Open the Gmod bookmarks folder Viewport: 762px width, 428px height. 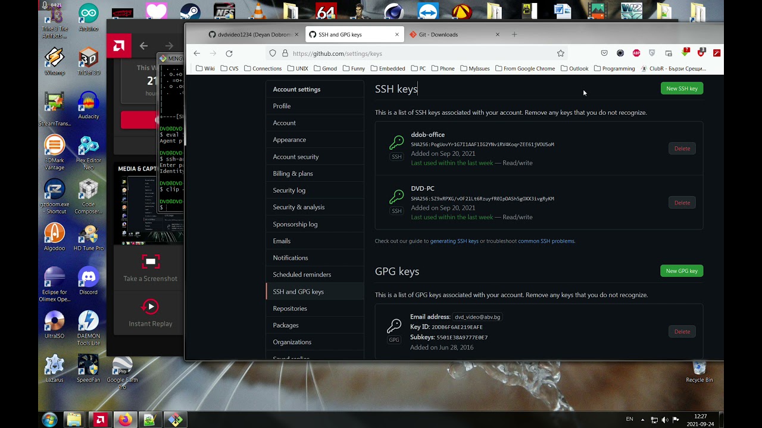tap(325, 68)
